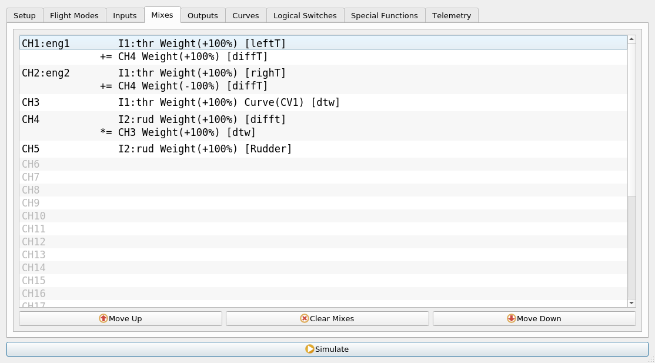The image size is (655, 363).
Task: Click the red up-arrow icon on Move Up
Action: point(103,319)
